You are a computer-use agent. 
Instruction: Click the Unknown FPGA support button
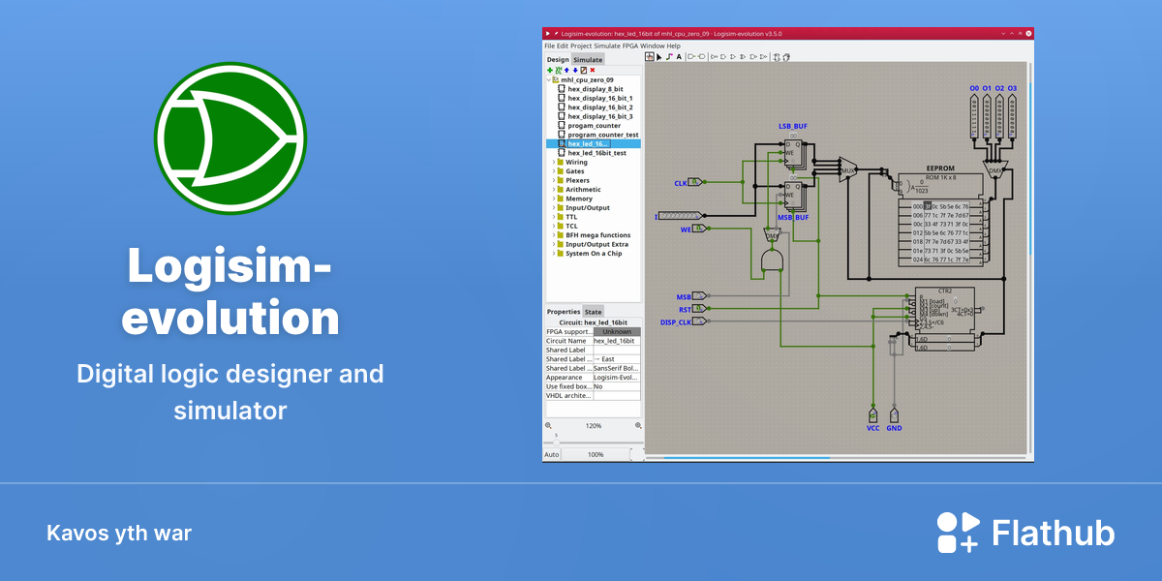tap(617, 331)
